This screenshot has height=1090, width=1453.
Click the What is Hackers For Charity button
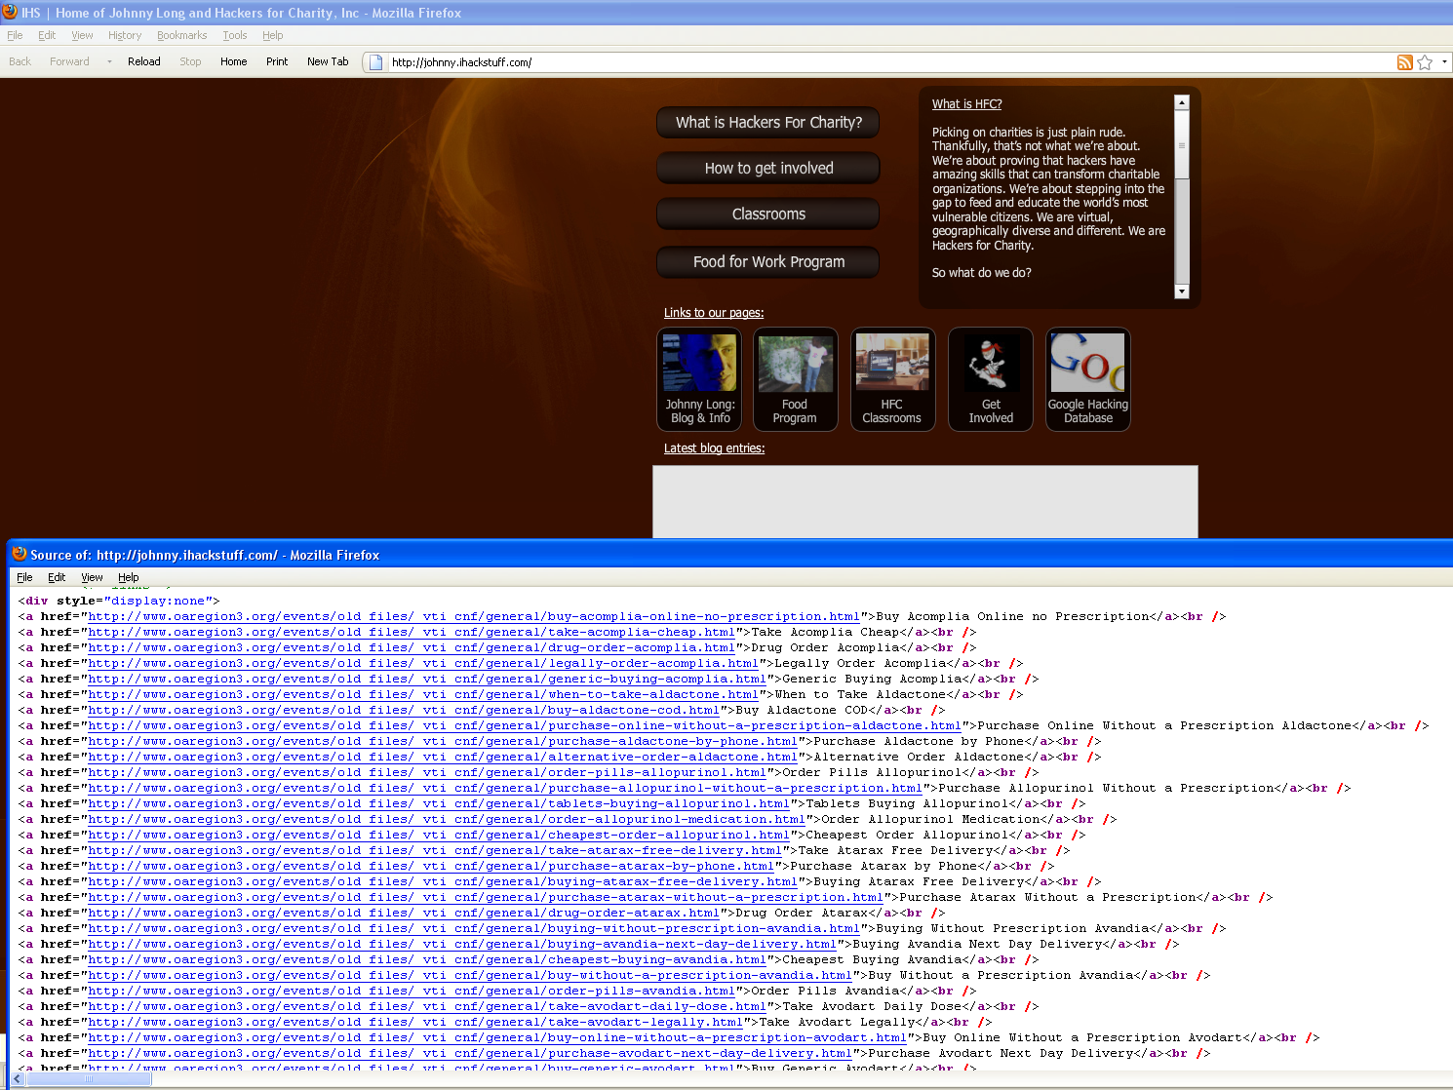768,123
